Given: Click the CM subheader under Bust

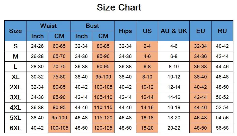Looking at the screenshot, I should pyautogui.click(x=103, y=36).
